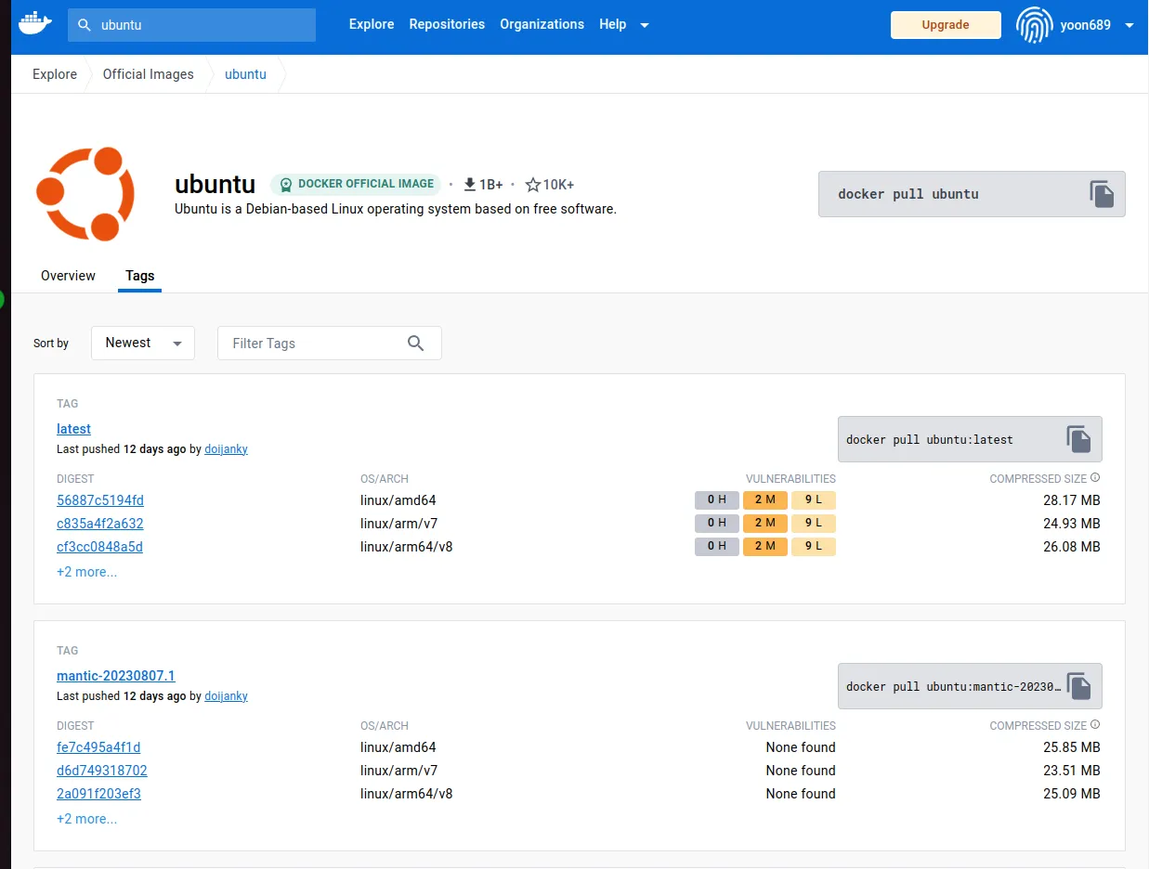
Task: Click ubuntu in the breadcrumb
Action: [245, 74]
